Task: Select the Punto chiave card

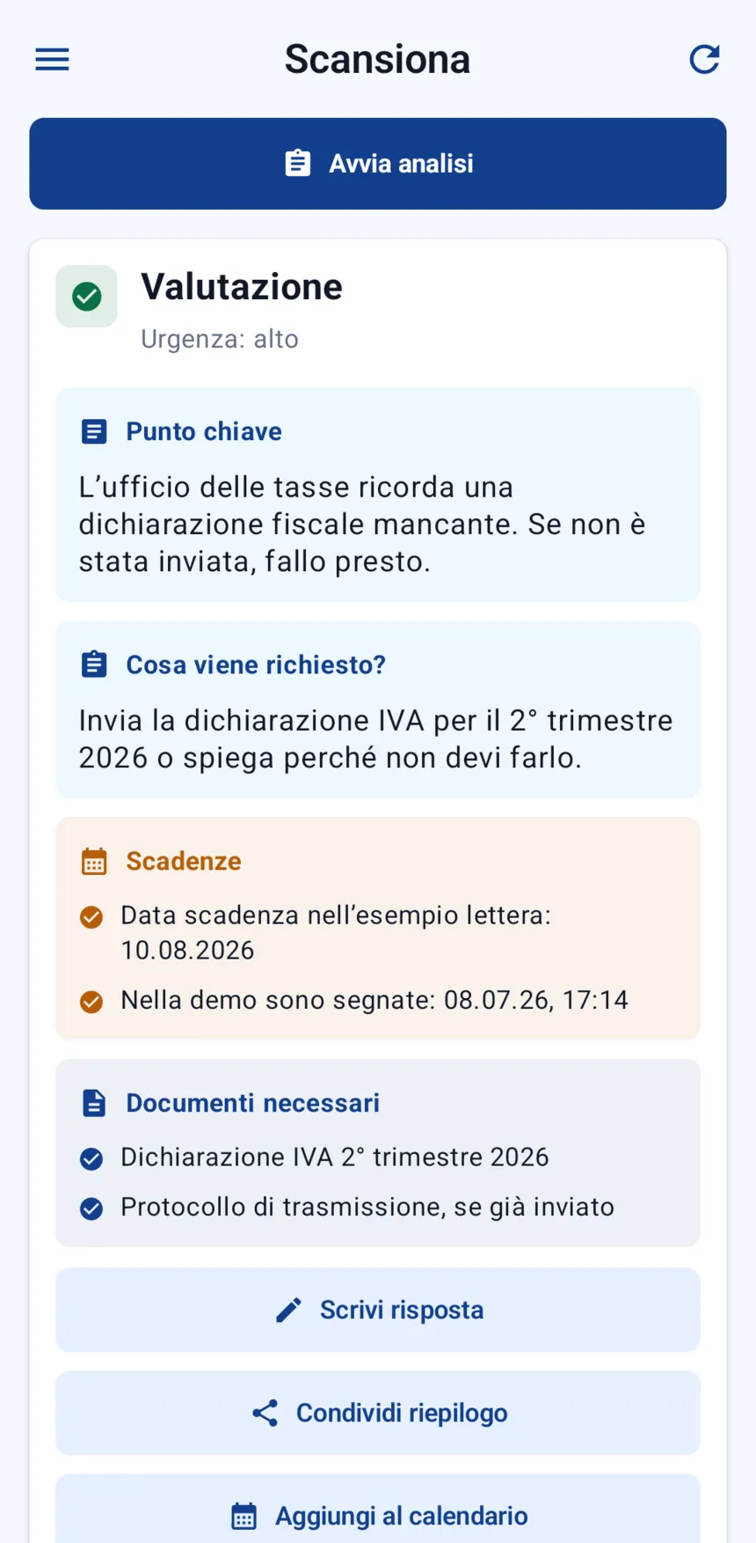Action: pyautogui.click(x=378, y=495)
